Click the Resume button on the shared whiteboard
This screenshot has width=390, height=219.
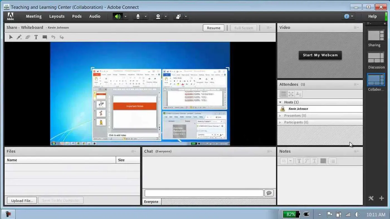213,28
